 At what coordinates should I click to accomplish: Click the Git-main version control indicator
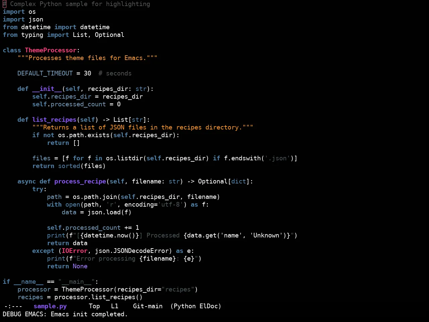(x=148, y=306)
